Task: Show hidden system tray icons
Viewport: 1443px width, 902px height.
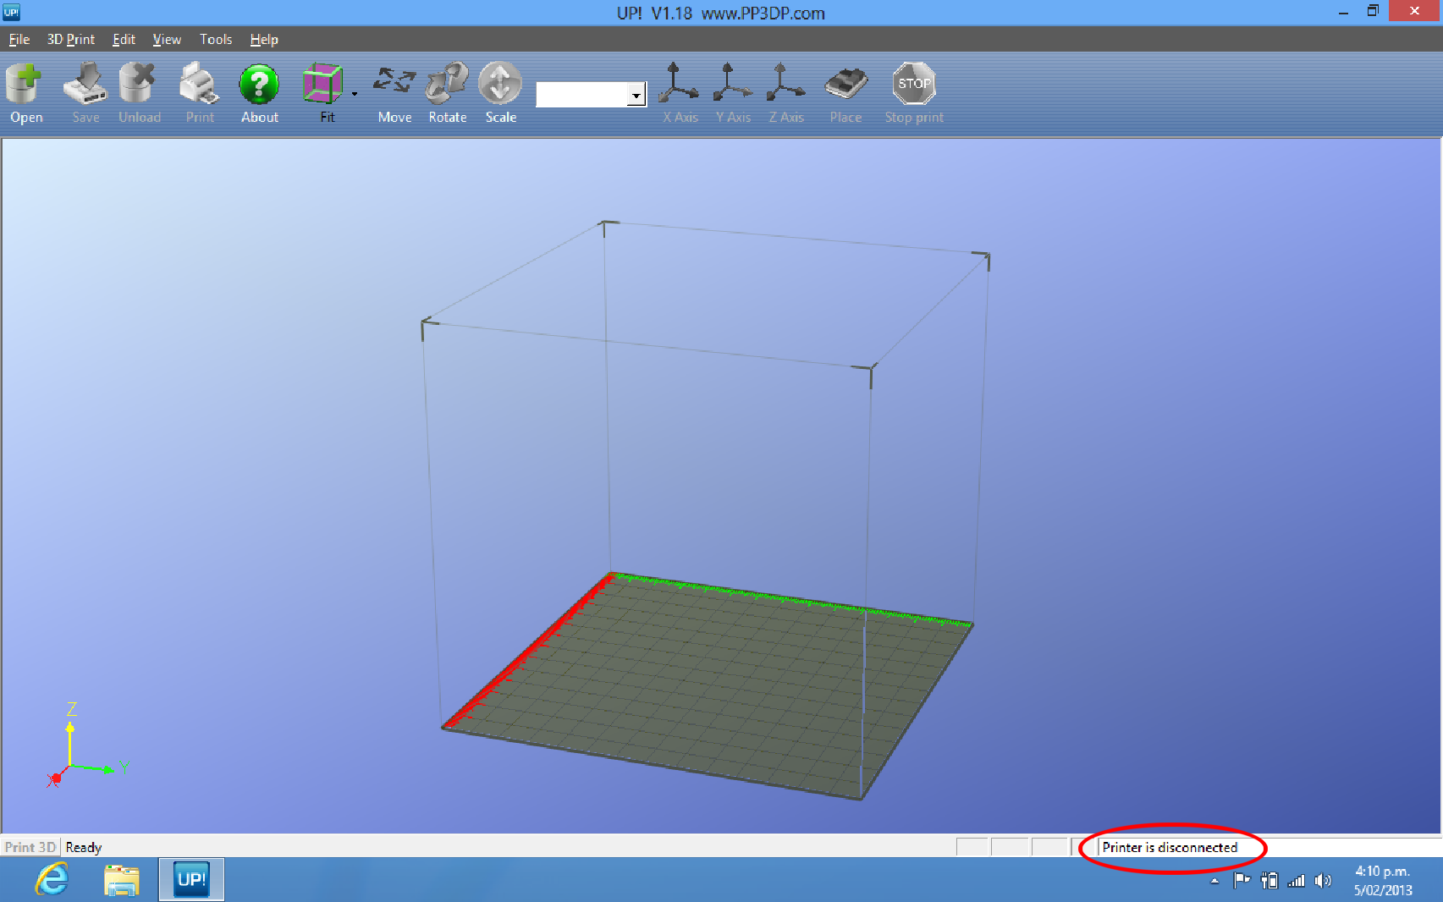Action: coord(1214,881)
